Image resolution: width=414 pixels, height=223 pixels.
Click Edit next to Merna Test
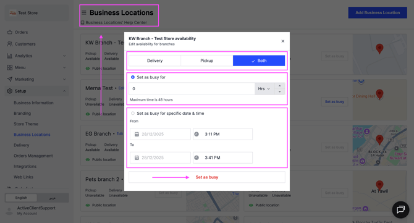tap(121, 88)
